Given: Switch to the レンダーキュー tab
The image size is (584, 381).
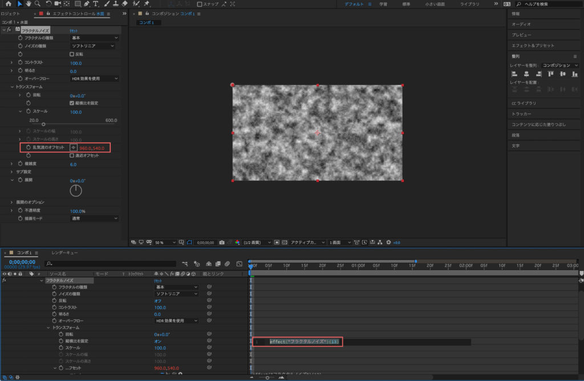Looking at the screenshot, I should [x=64, y=253].
